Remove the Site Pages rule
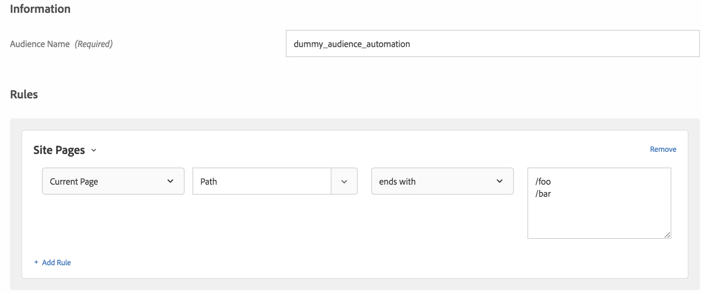The height and width of the screenshot is (293, 702). point(663,149)
